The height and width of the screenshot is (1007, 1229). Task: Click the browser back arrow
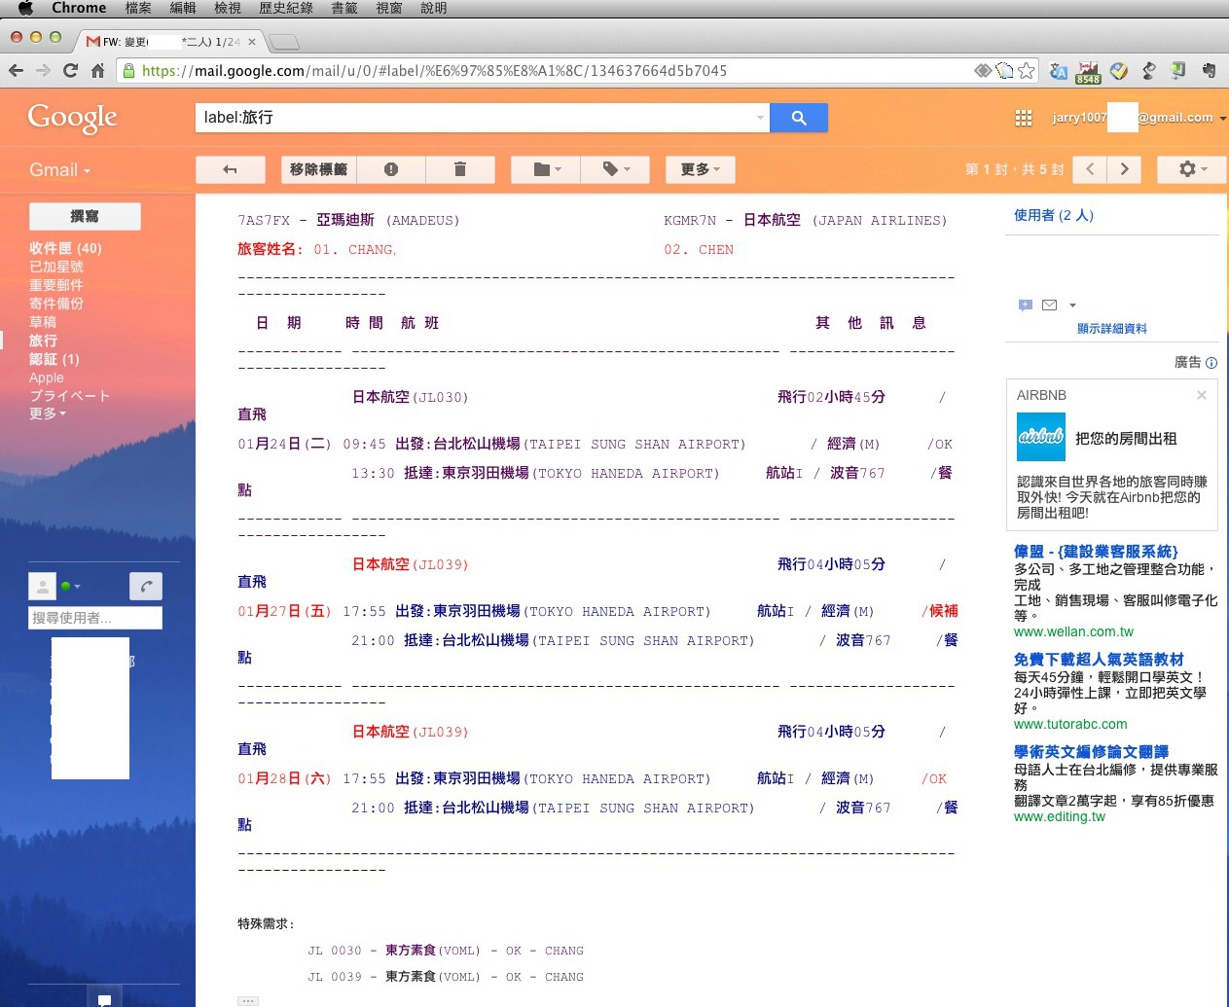click(16, 70)
